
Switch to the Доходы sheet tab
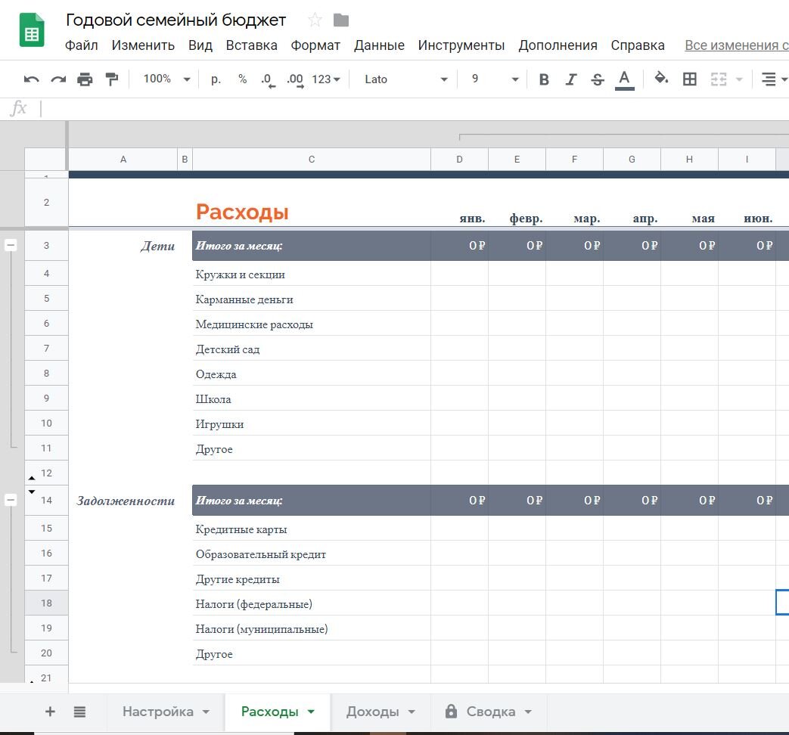[x=372, y=712]
